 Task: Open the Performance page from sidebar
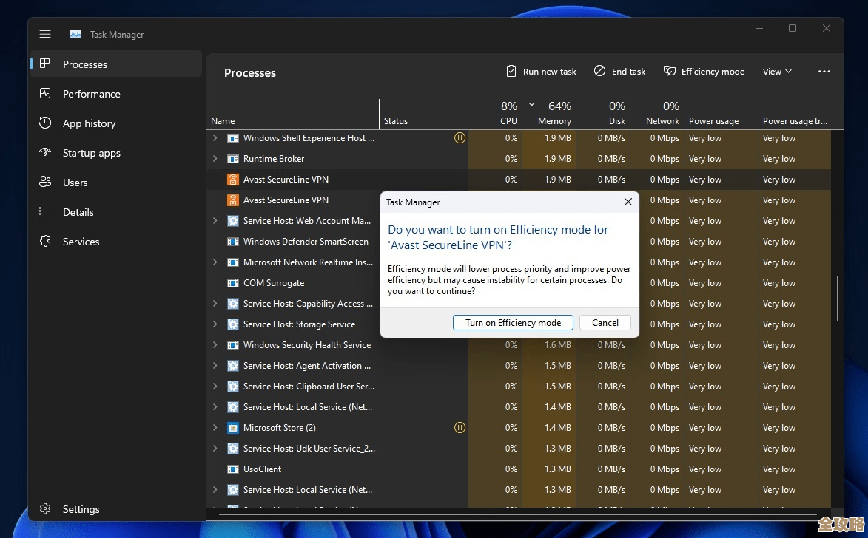[90, 94]
